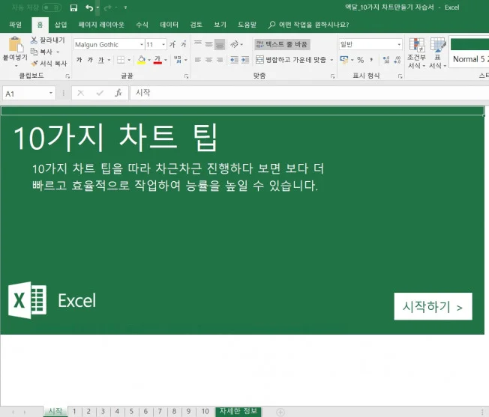This screenshot has height=417, width=489.
Task: Open the font name dropdown
Action: pyautogui.click(x=142, y=44)
